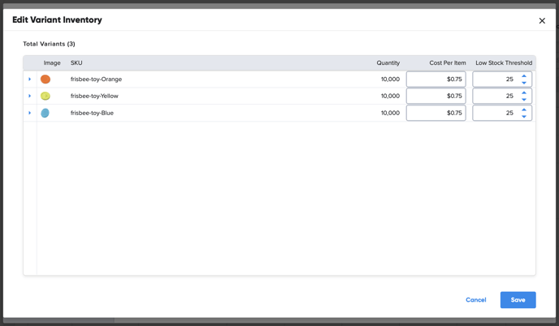The image size is (559, 326).
Task: Expand the frisbee-toy-Yellow row
Action: click(29, 96)
